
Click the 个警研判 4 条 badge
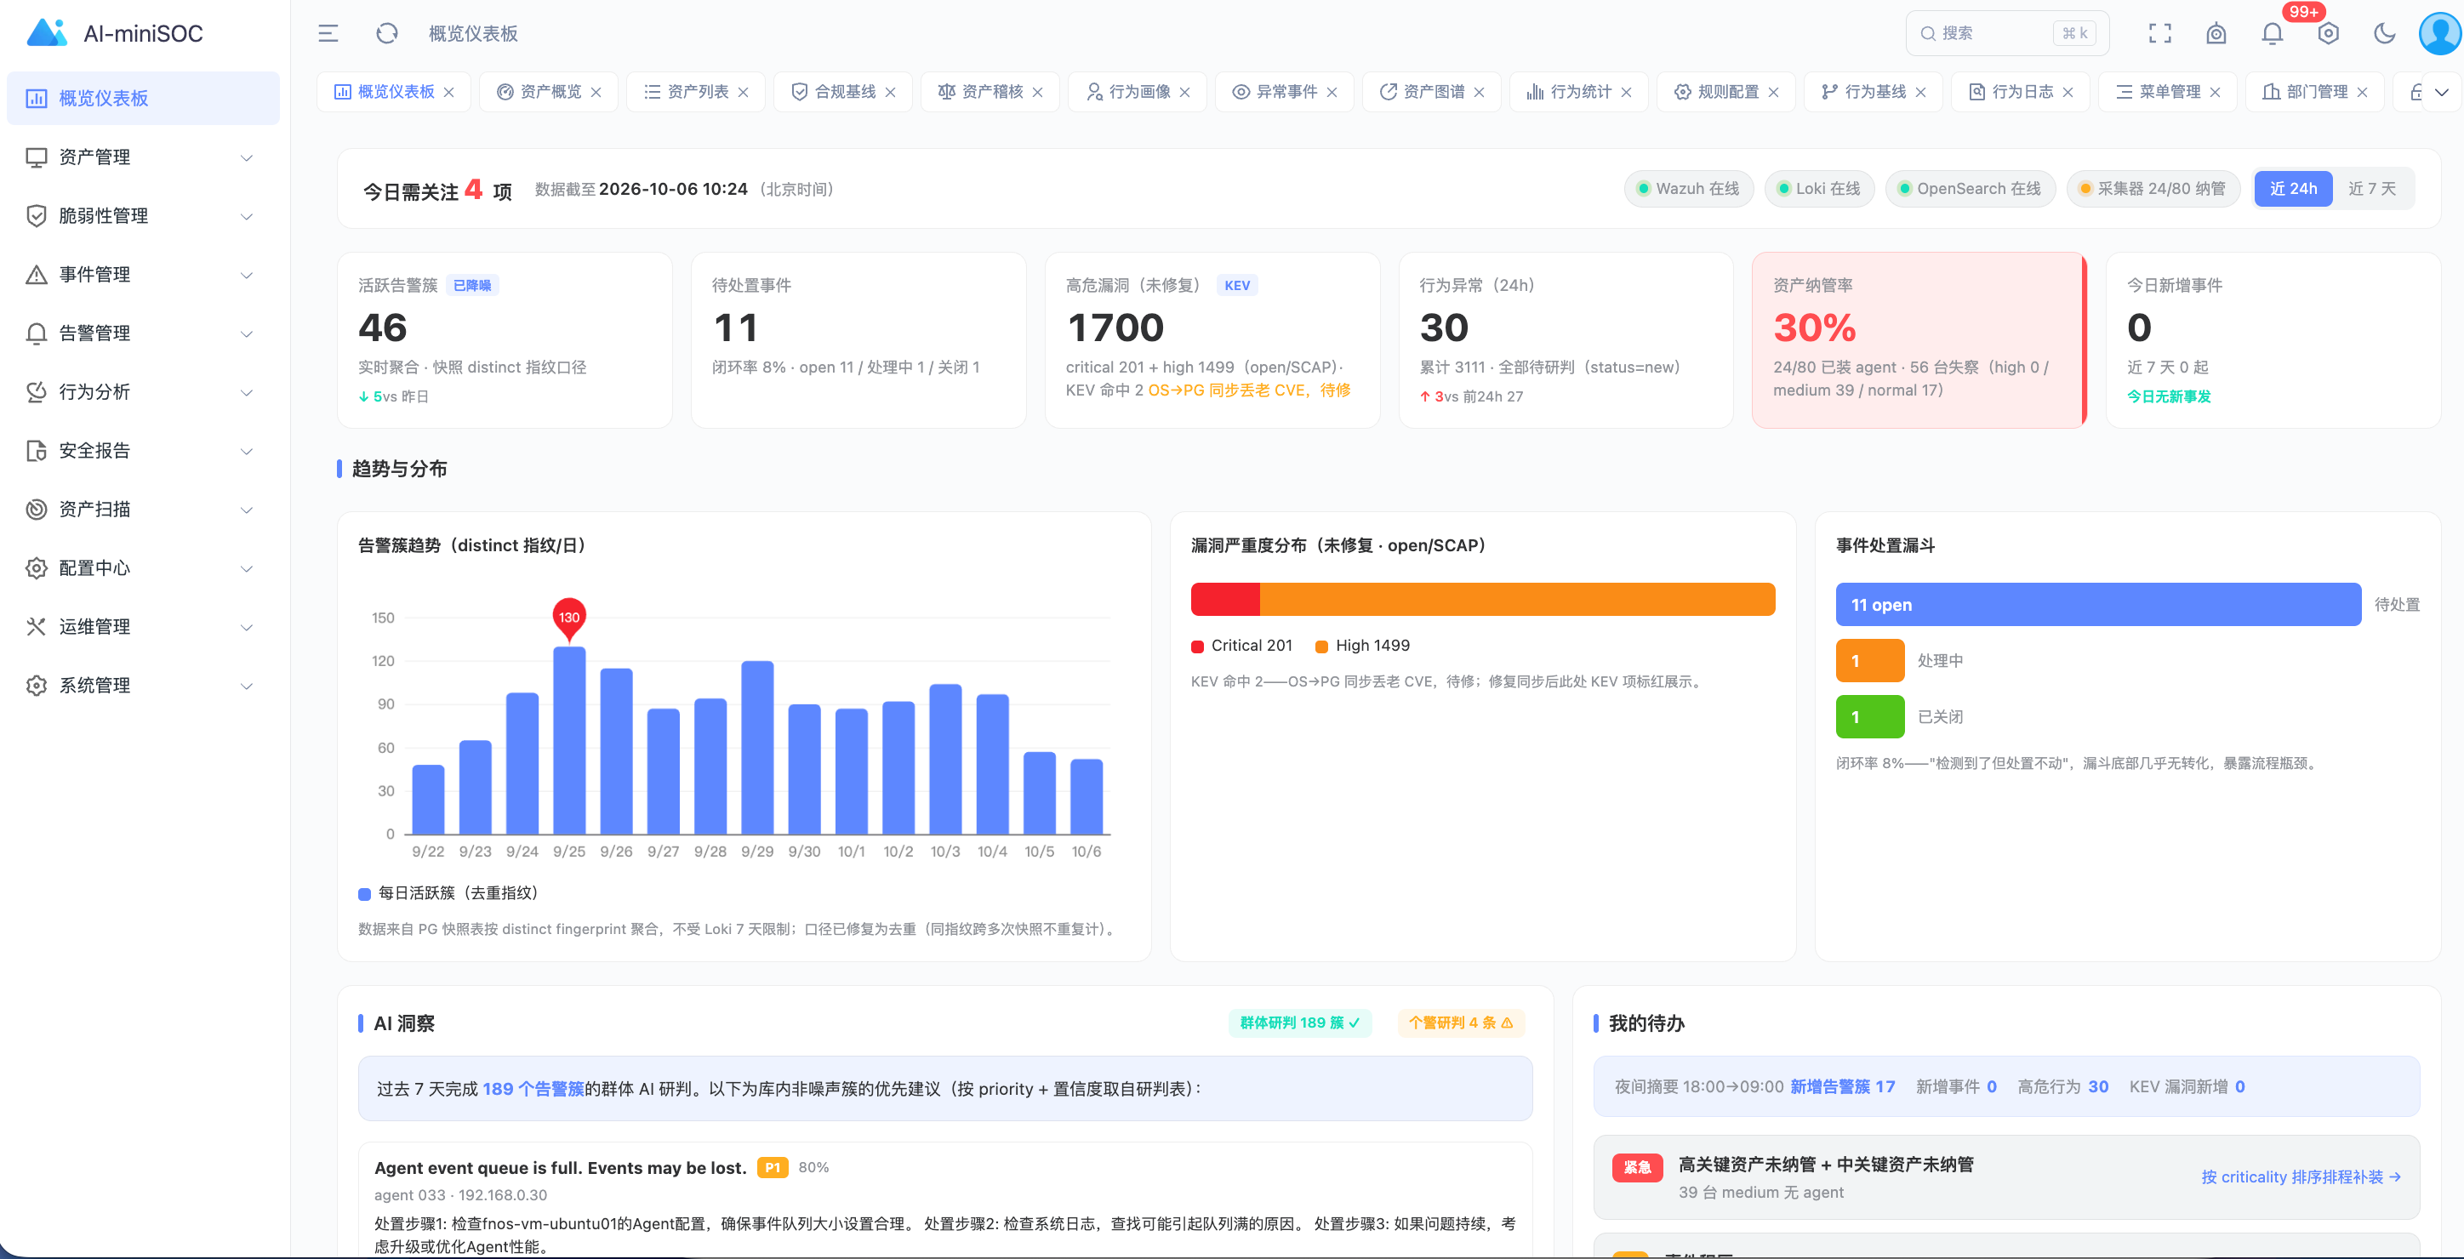pos(1461,1023)
